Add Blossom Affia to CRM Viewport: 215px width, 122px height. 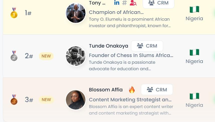pyautogui.click(x=157, y=90)
